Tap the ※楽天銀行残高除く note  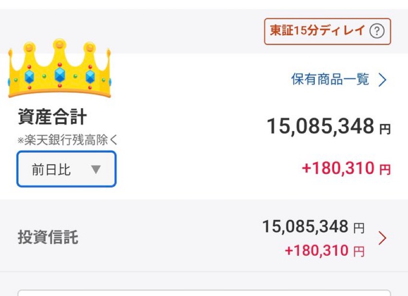(68, 140)
